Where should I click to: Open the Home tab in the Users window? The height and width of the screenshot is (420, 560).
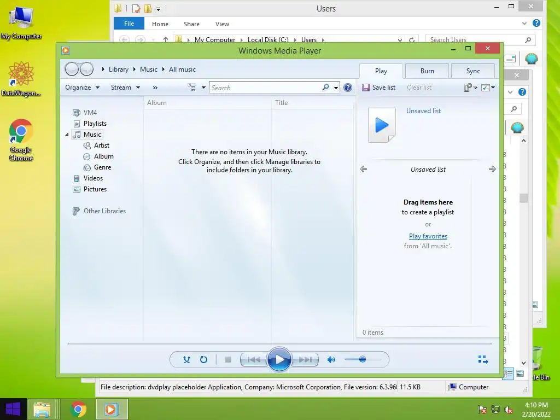pos(160,24)
